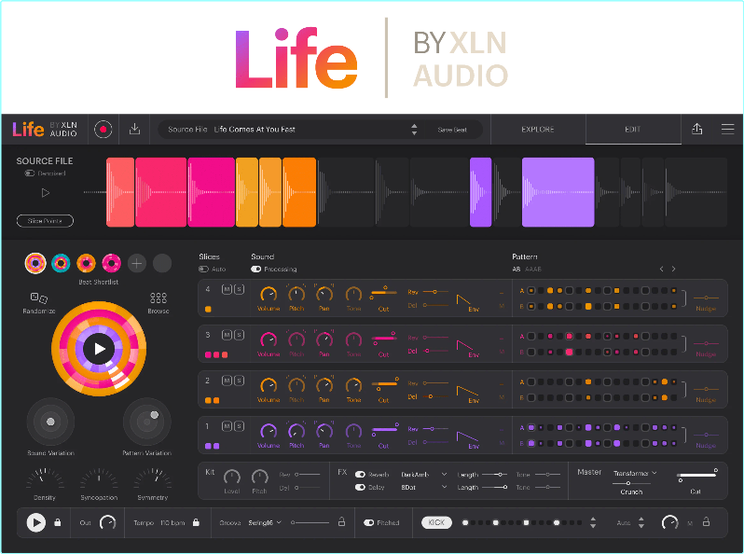Toggle the Denoised switch
This screenshot has height=554, width=744.
click(30, 173)
